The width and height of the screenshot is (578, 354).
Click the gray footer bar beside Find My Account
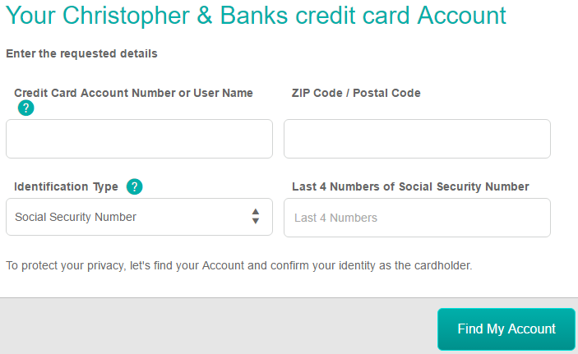click(x=218, y=326)
